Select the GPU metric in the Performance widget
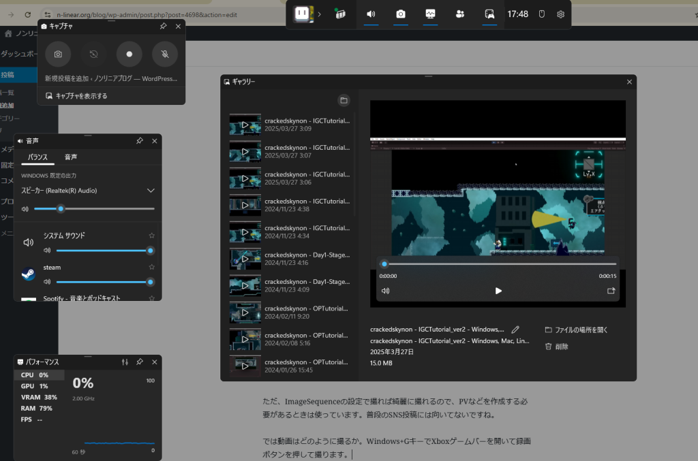The width and height of the screenshot is (698, 461). point(40,386)
